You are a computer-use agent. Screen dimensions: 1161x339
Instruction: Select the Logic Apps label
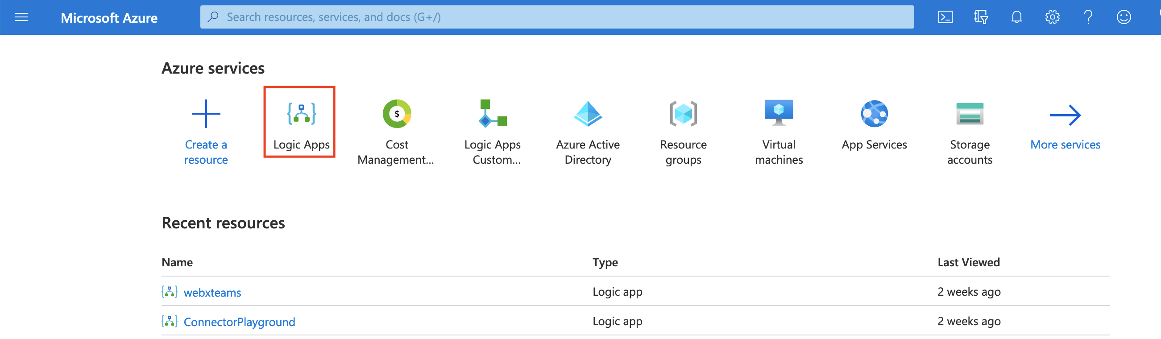(302, 145)
